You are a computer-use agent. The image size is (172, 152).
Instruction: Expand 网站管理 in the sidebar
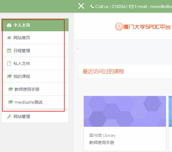(x=22, y=117)
